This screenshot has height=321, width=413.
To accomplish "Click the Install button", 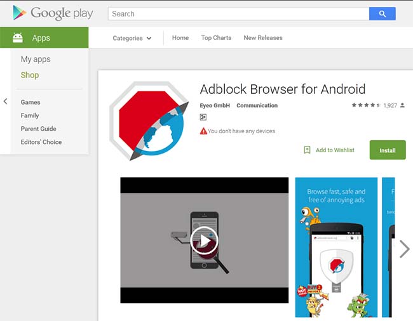I will tap(388, 150).
